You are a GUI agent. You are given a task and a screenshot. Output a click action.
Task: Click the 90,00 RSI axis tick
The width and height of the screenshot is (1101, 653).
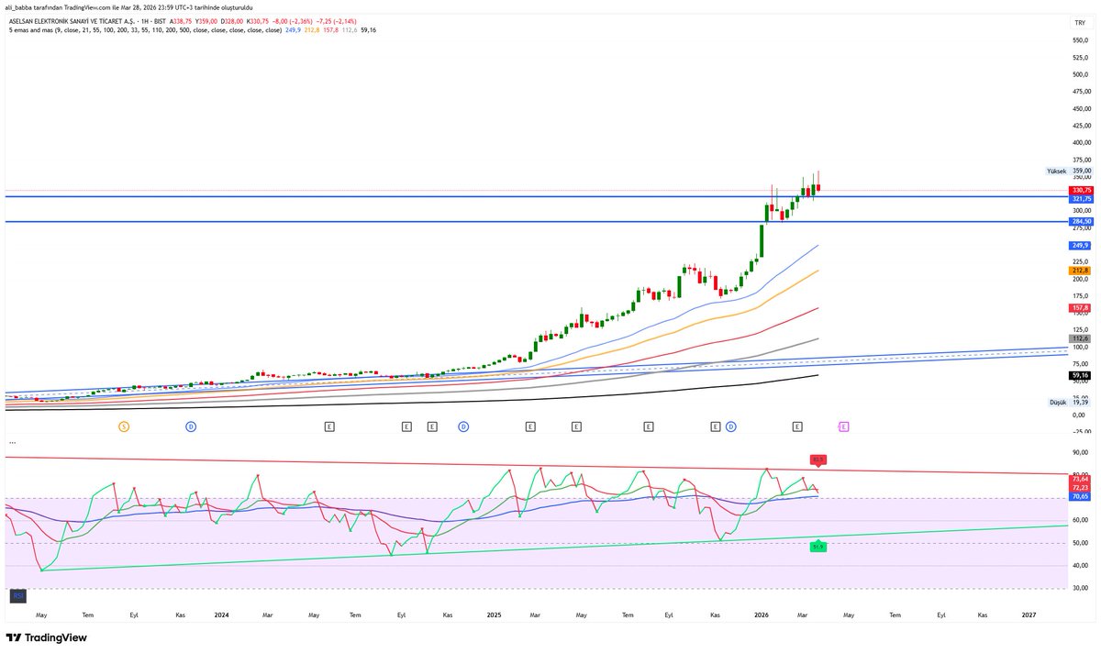(1080, 452)
